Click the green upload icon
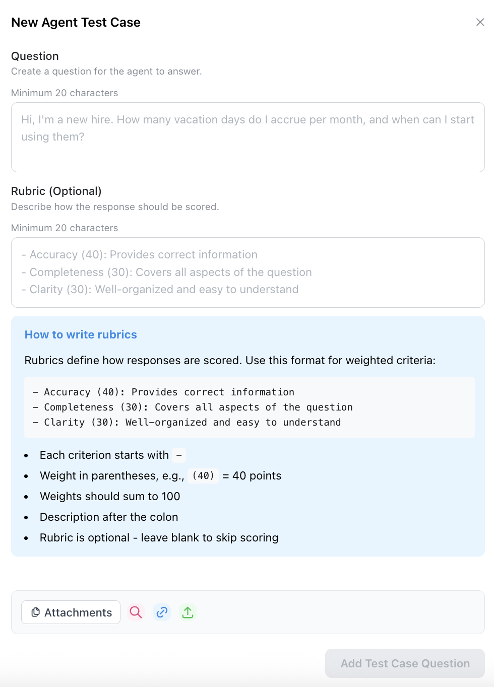The height and width of the screenshot is (687, 494). point(188,612)
